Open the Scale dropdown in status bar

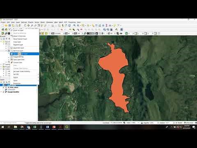(138, 123)
